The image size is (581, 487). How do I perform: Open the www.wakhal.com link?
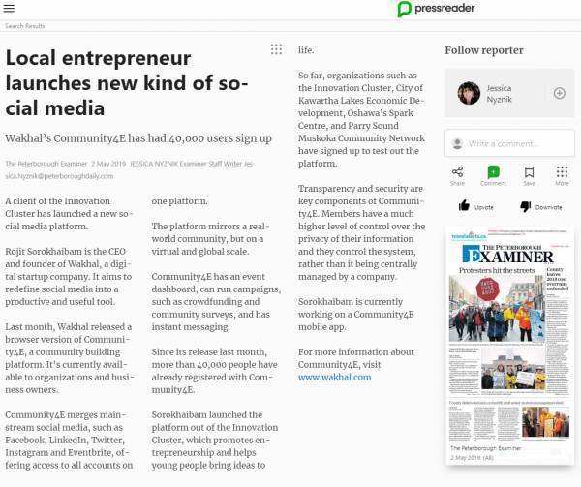pos(334,378)
